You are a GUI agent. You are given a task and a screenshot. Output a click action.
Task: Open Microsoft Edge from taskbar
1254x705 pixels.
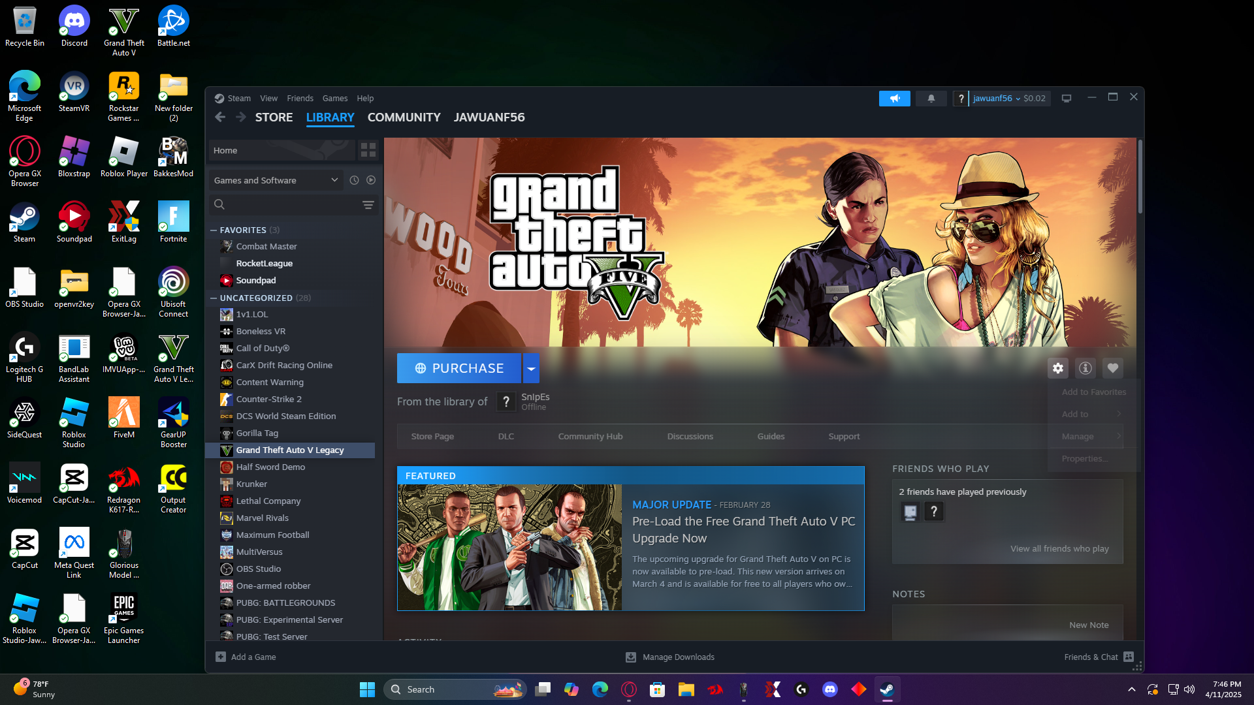600,689
